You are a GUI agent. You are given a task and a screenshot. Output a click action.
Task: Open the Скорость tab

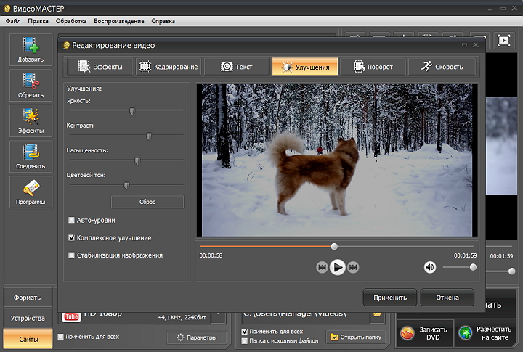[x=442, y=67]
